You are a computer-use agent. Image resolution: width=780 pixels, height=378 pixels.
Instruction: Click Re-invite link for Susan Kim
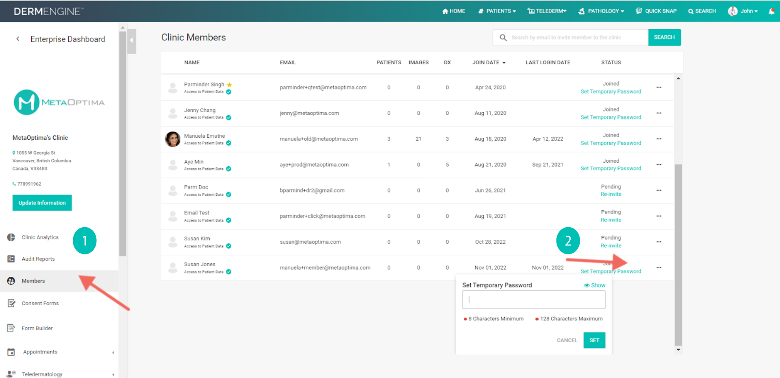click(611, 245)
